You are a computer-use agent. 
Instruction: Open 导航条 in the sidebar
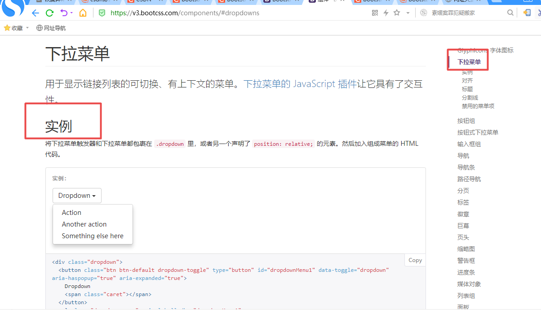466,167
